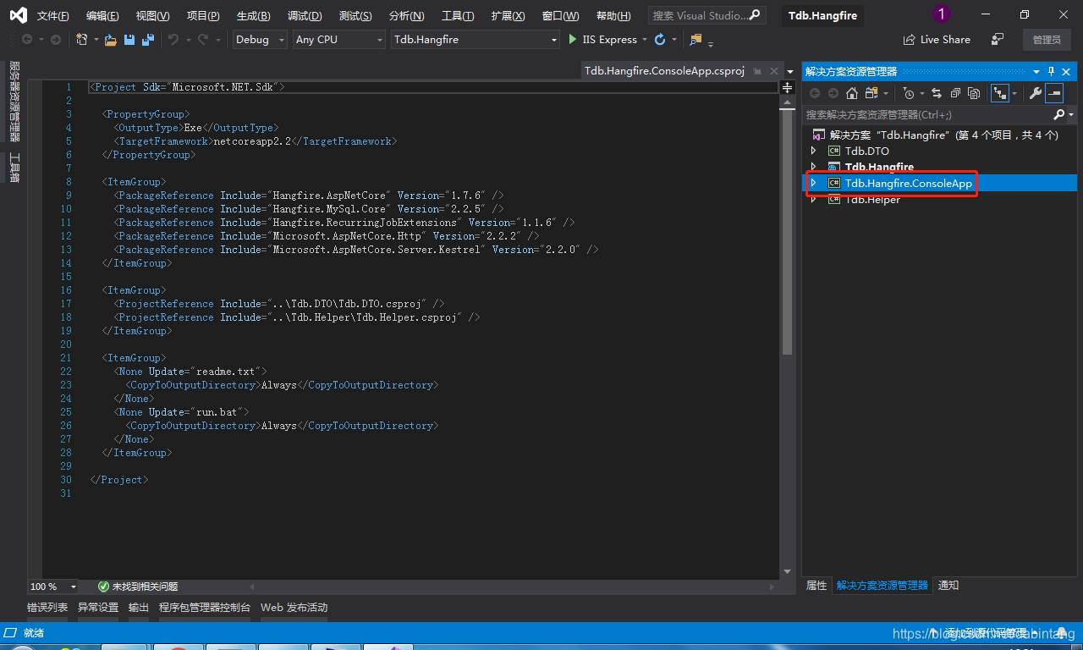Toggle the Preview Selected Items button
Viewport: 1083px width, 650px height.
(x=1054, y=93)
